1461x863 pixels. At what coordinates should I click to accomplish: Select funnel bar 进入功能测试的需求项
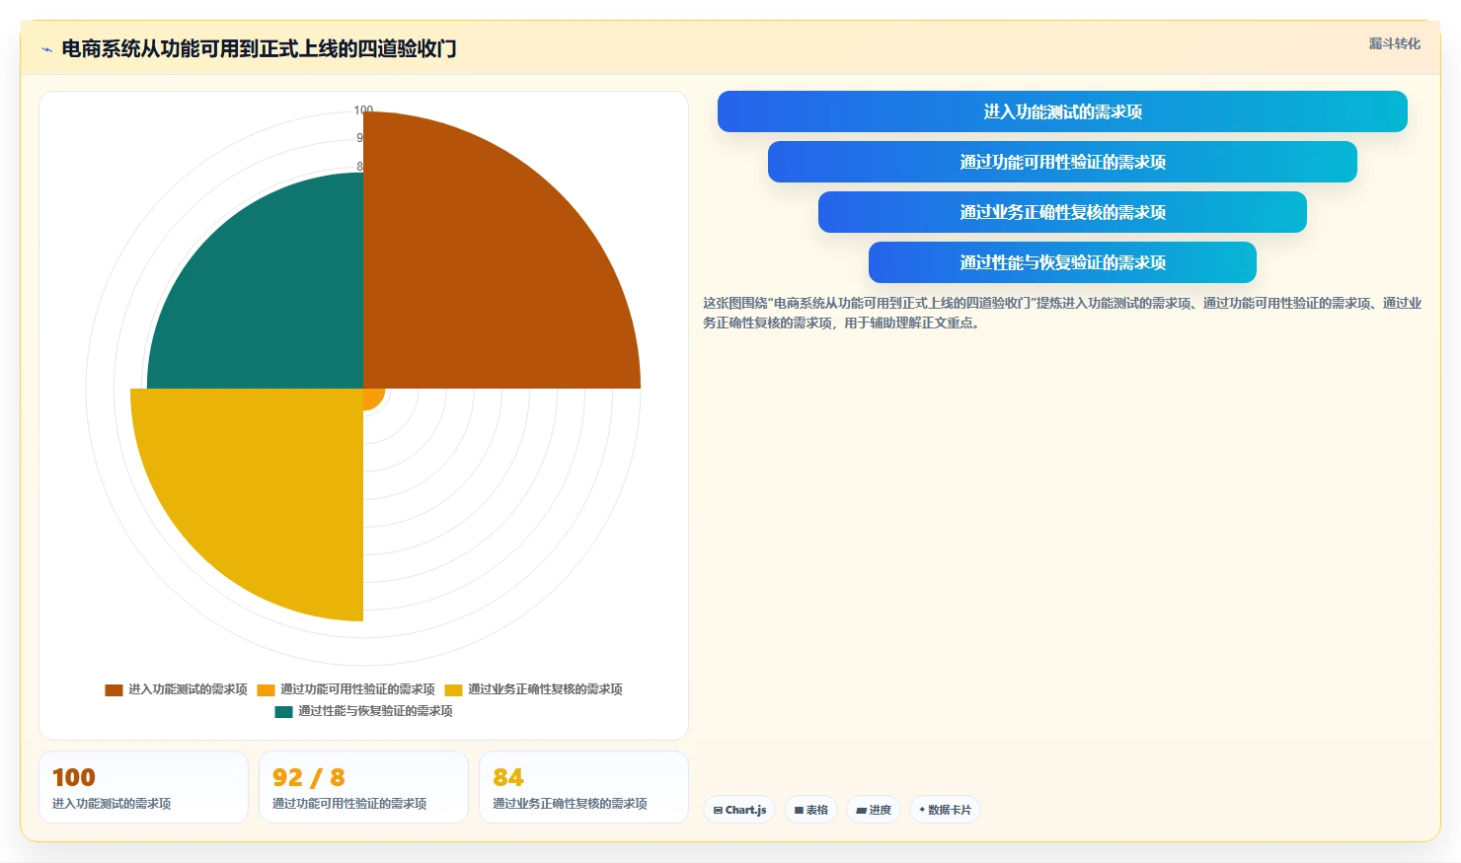click(x=1062, y=111)
